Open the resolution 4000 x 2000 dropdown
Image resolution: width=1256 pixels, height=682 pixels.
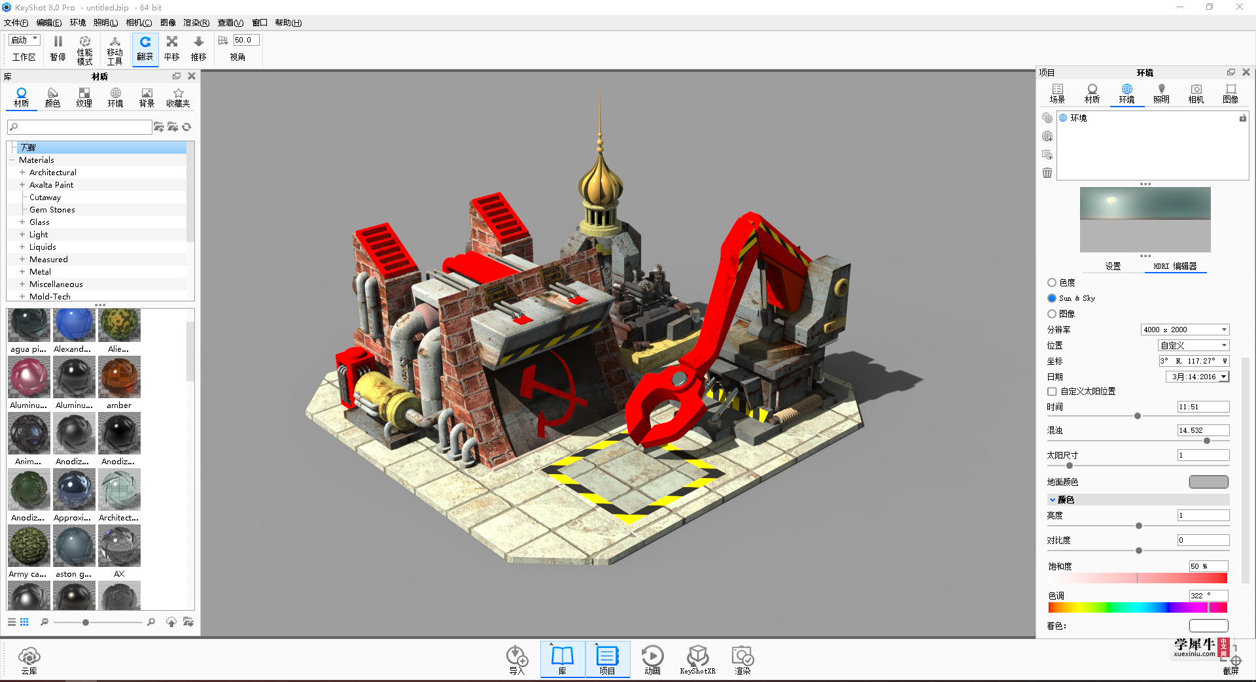click(1185, 330)
